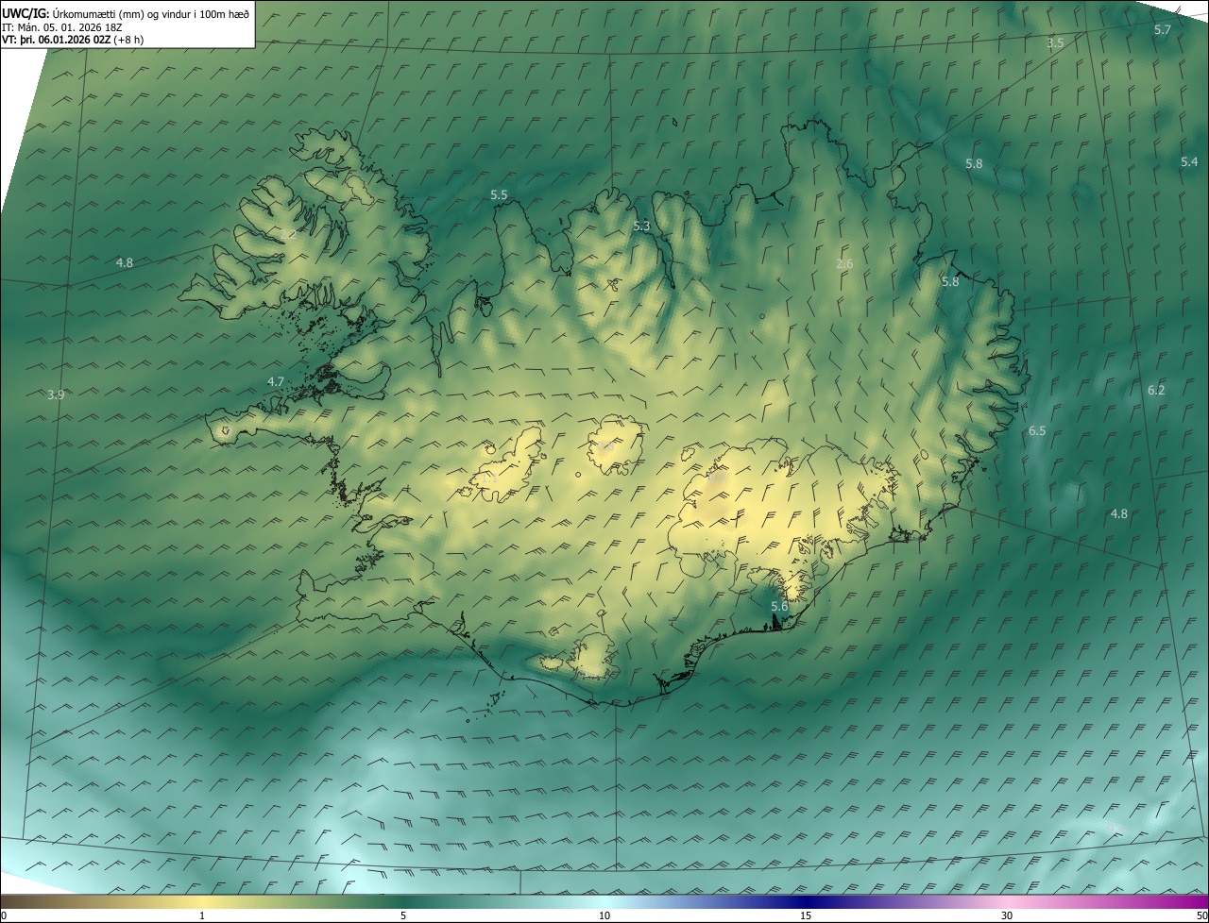The height and width of the screenshot is (923, 1209).
Task: Click the map value 3.9
Action: [56, 394]
